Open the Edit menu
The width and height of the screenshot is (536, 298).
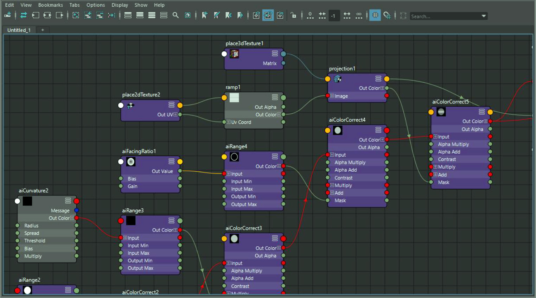pyautogui.click(x=9, y=5)
